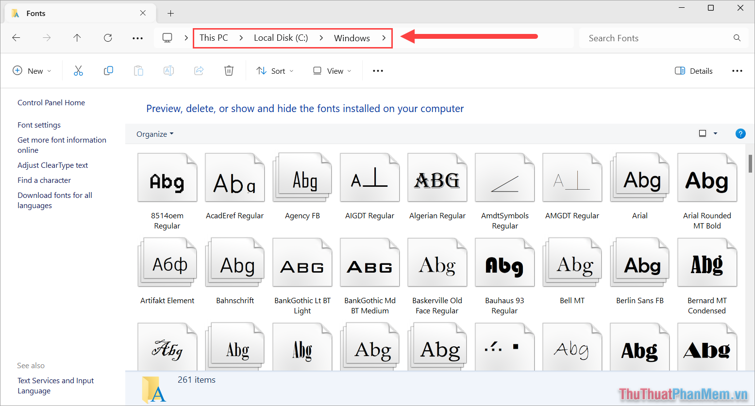
Task: Cut the selected item using scissors icon
Action: click(78, 70)
